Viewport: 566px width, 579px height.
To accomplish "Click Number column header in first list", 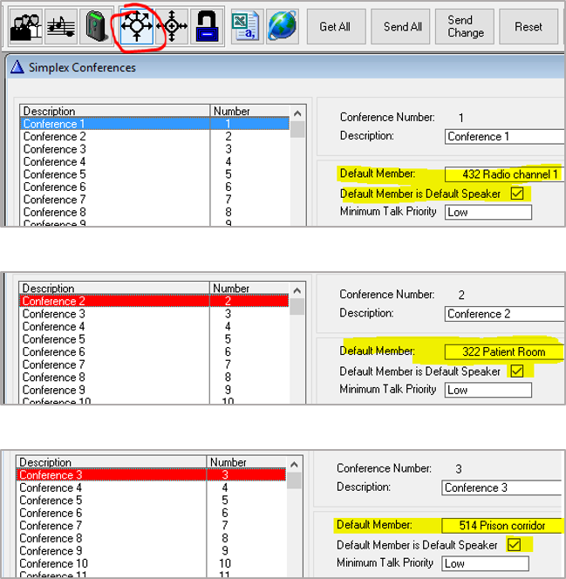I will (x=249, y=111).
